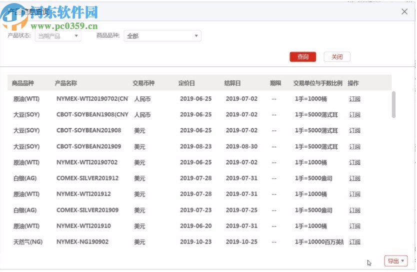Click 订阅 for CBOT-SOYBEAN201908 row
Viewport: 417px width, 272px height.
coord(354,131)
